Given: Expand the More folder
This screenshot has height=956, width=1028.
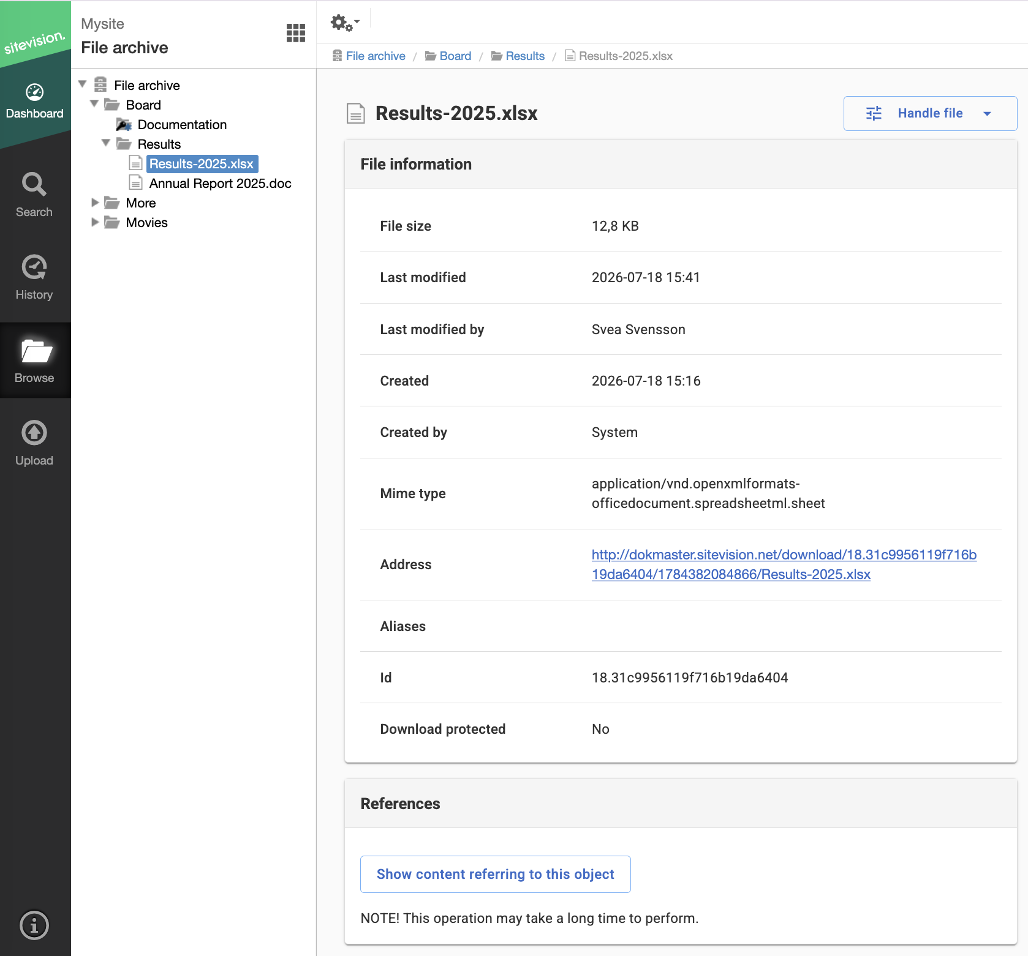Looking at the screenshot, I should (x=95, y=203).
